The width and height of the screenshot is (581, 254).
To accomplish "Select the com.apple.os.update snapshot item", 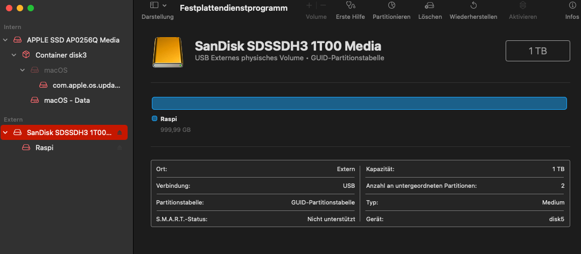I will point(86,85).
